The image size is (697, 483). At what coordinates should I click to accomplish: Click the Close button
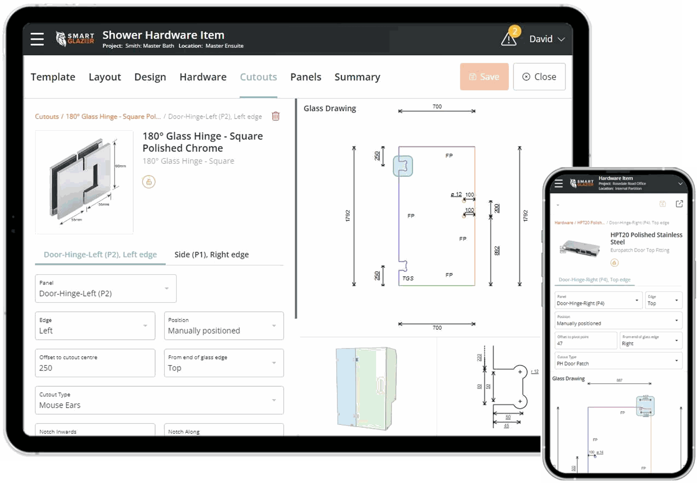pyautogui.click(x=539, y=77)
